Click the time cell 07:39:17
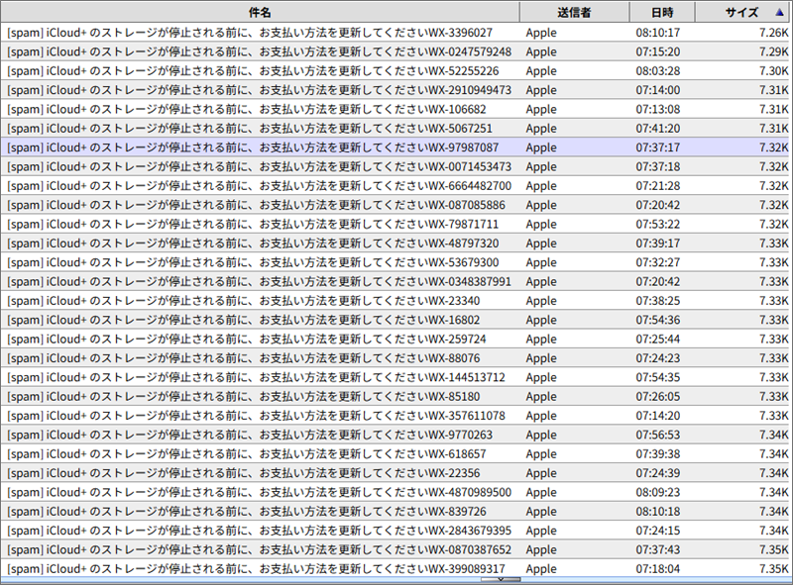 click(658, 243)
